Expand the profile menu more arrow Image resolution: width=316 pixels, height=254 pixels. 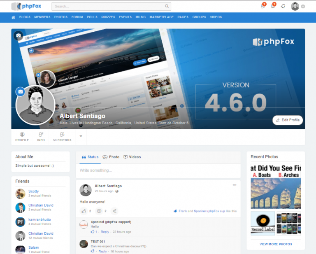[81, 136]
